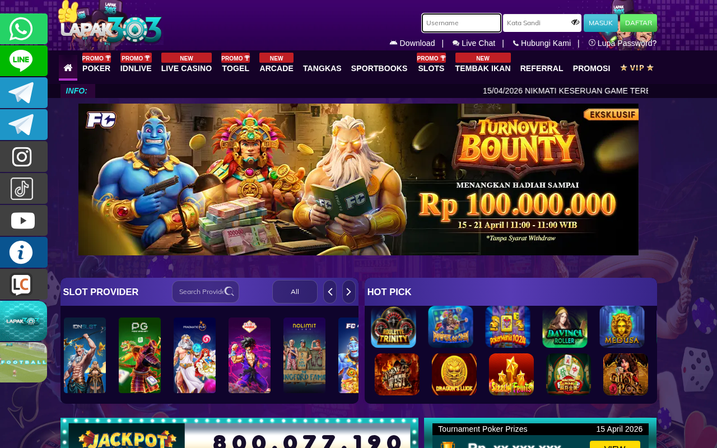The image size is (717, 448).
Task: Open the 'All' provider filter dropdown
Action: [295, 292]
